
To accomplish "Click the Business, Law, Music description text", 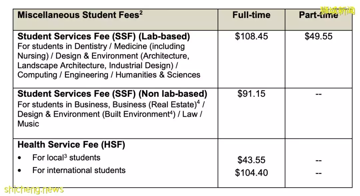I will [111, 114].
